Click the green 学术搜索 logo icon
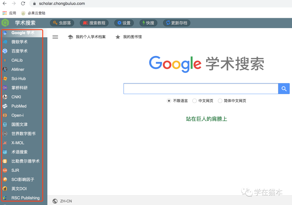This screenshot has width=292, height=205. tap(5, 23)
